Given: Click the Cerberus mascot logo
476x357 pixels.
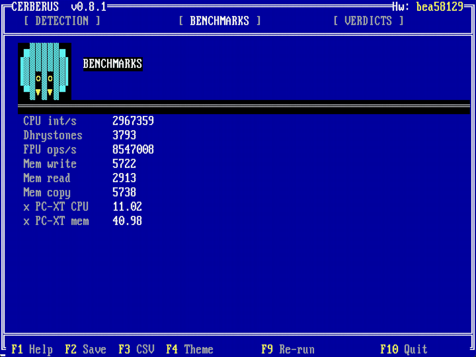Looking at the screenshot, I should point(45,72).
